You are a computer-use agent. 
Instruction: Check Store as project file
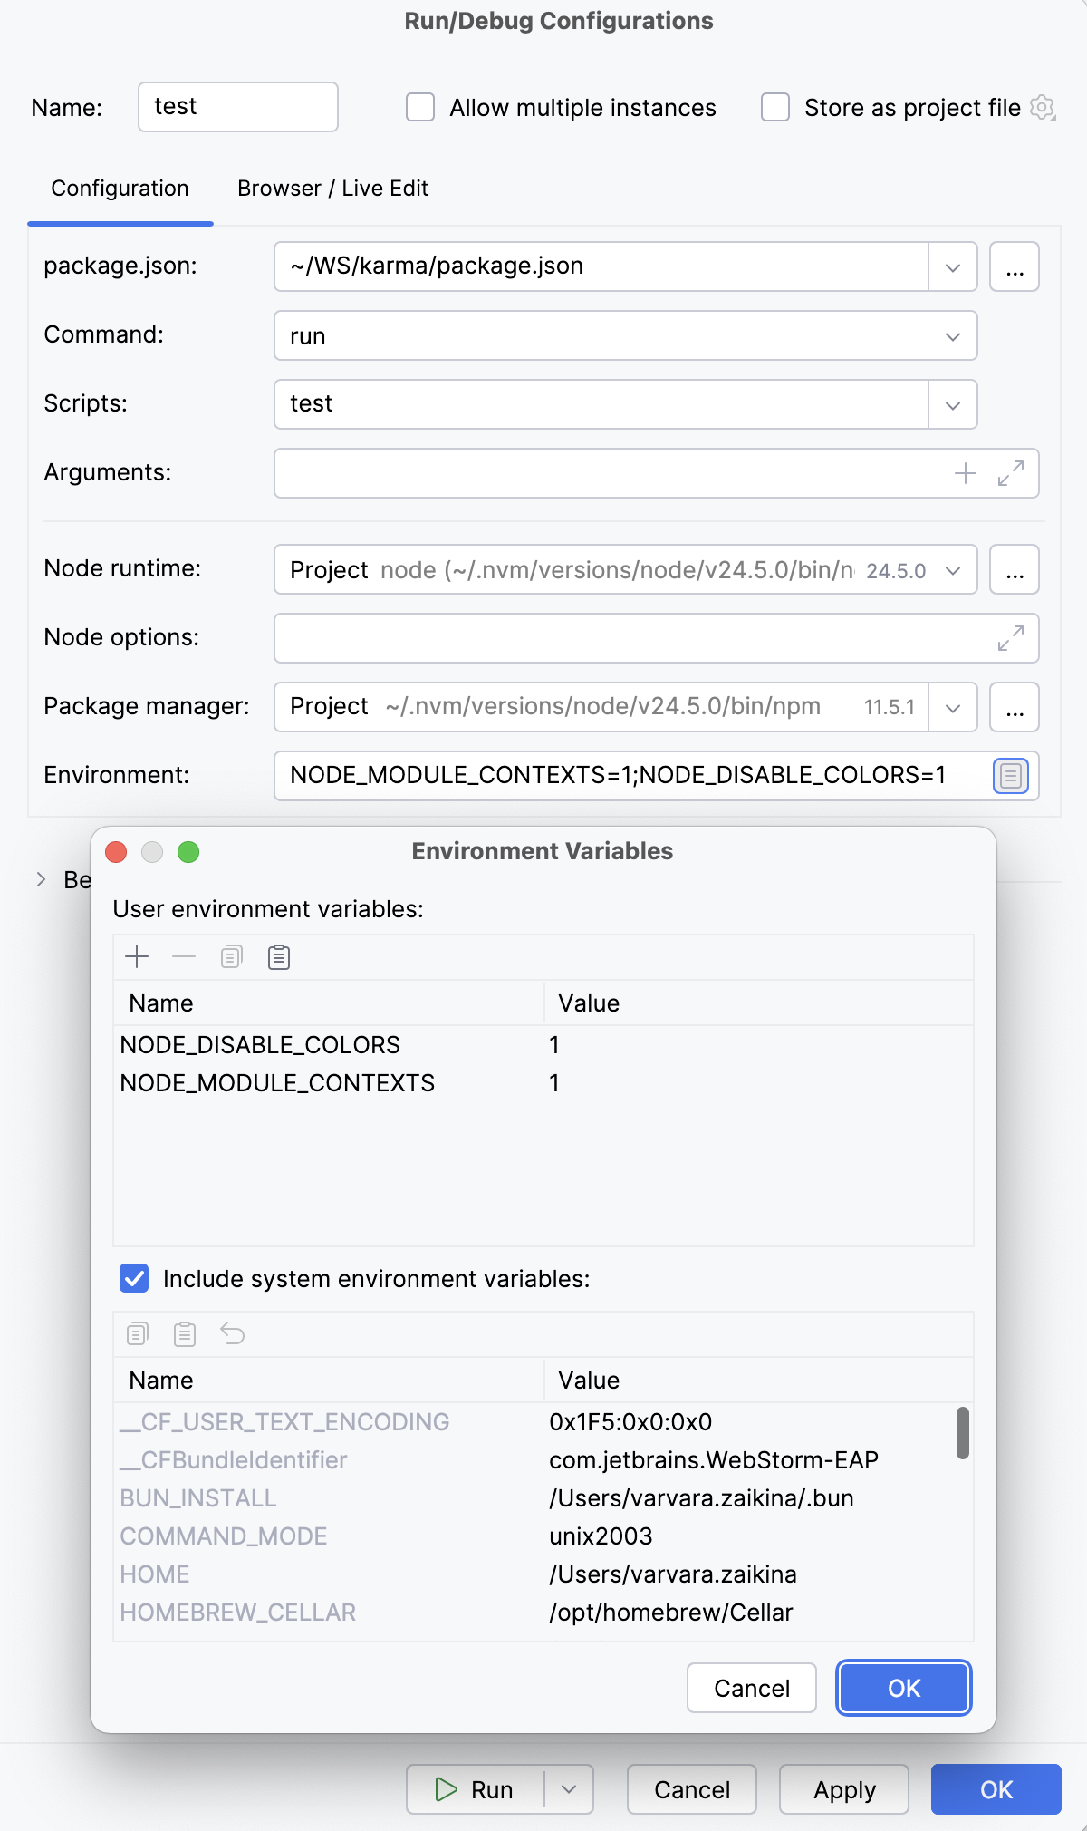point(775,107)
